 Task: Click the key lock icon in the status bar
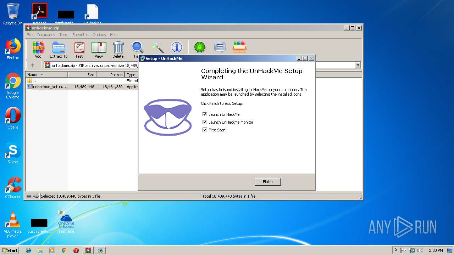coord(36,196)
